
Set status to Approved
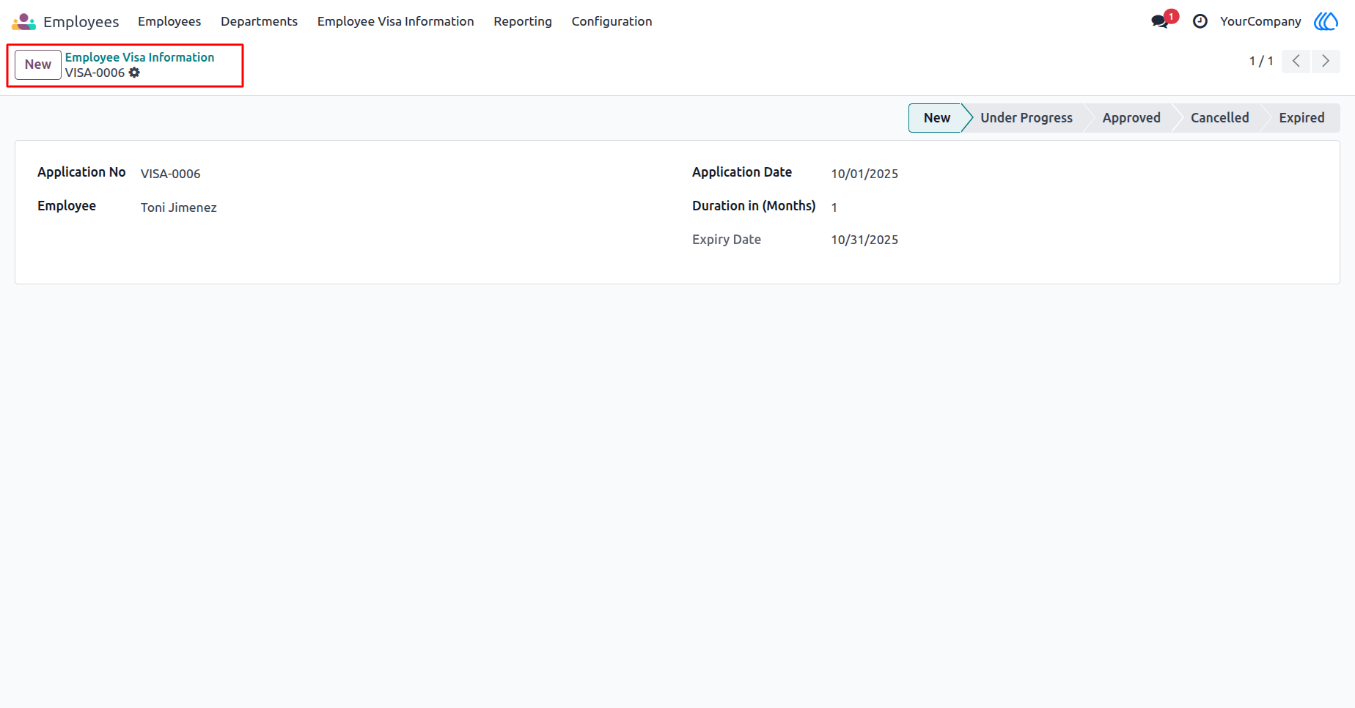click(x=1131, y=118)
